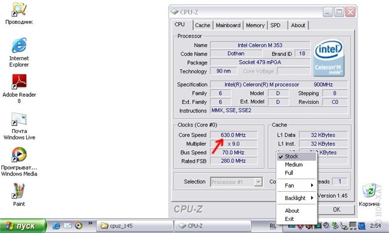Open Почта Windows Live desktop icon
The height and width of the screenshot is (233, 389).
pos(19,126)
